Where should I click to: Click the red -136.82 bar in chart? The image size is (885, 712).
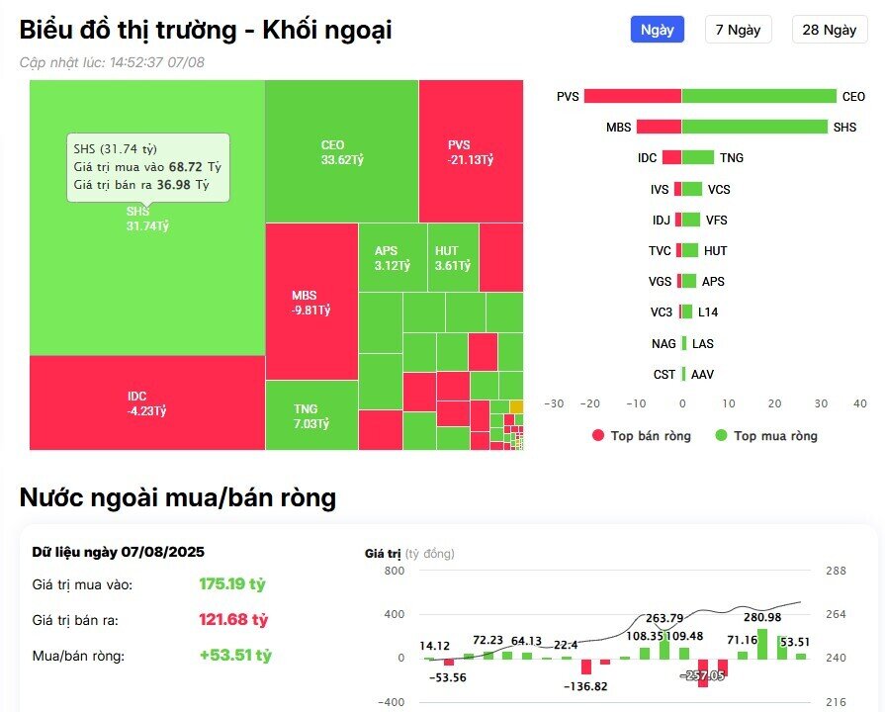click(x=585, y=666)
